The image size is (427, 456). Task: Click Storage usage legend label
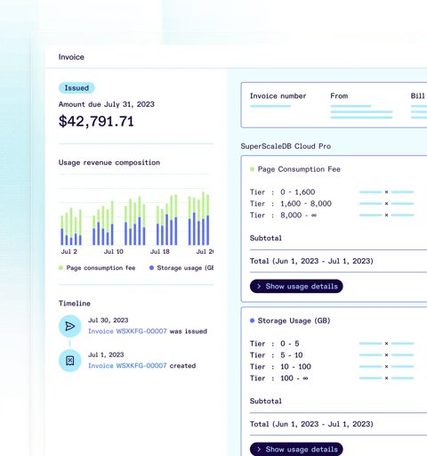pyautogui.click(x=185, y=268)
